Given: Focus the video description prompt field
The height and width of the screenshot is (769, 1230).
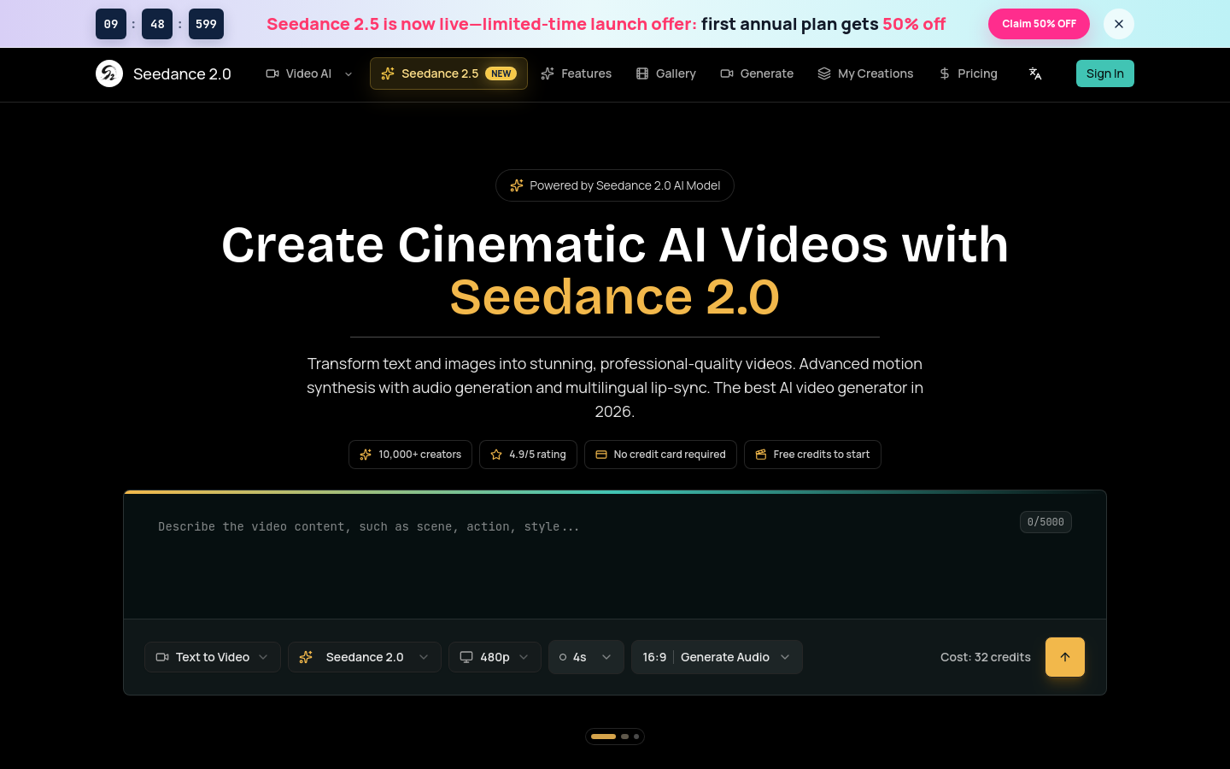Looking at the screenshot, I should [x=615, y=555].
